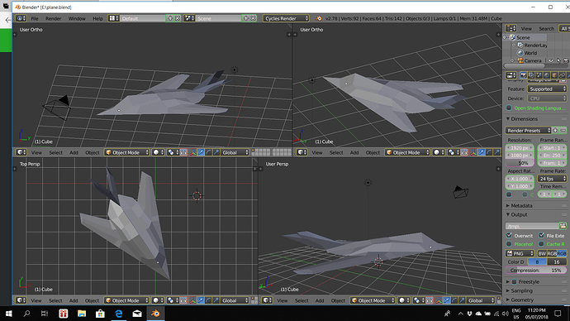
Task: Open output folder browser icon
Action: click(563, 226)
